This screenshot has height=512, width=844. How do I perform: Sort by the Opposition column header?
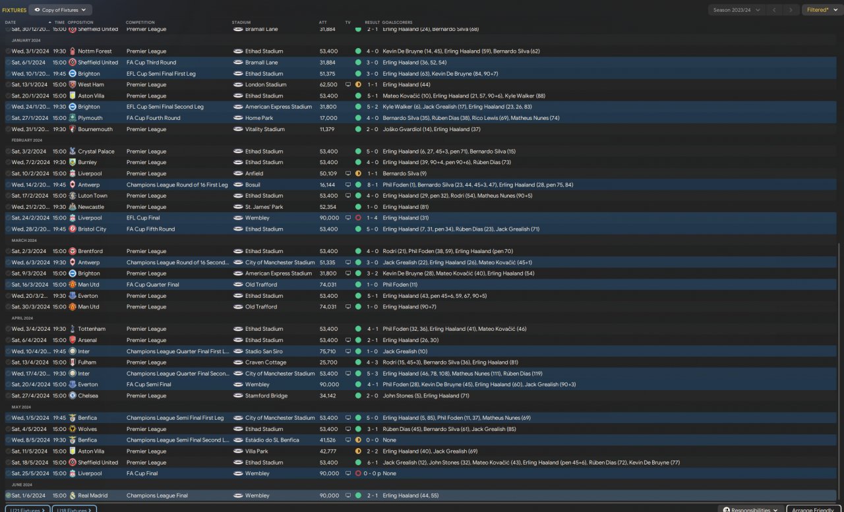(80, 22)
